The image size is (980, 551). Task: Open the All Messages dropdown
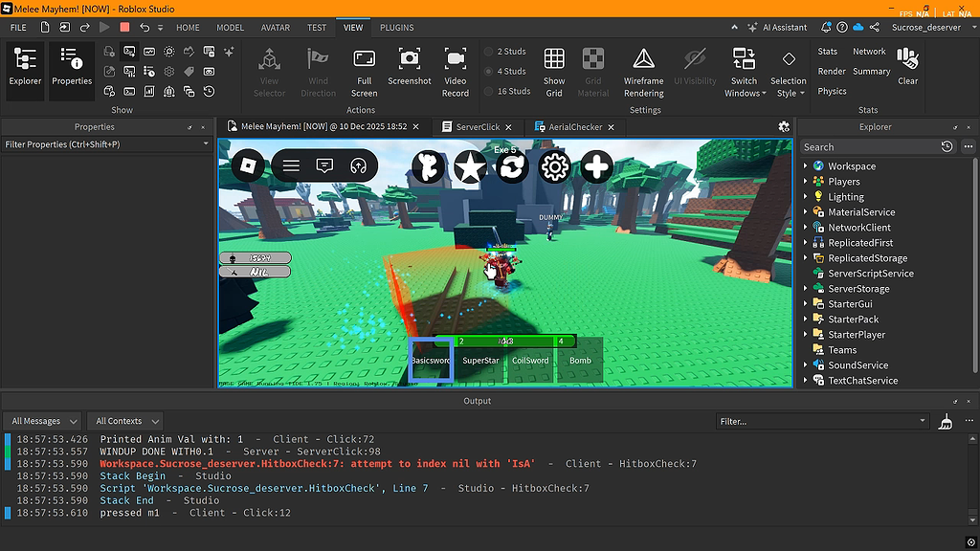[42, 421]
